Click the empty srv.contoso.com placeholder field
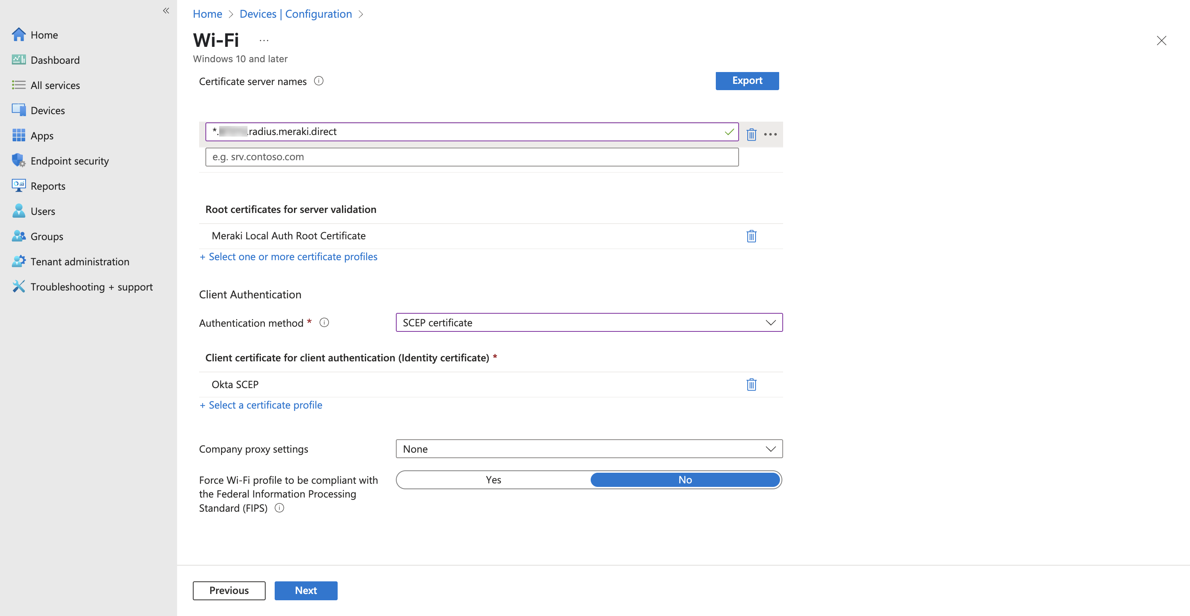 click(472, 157)
